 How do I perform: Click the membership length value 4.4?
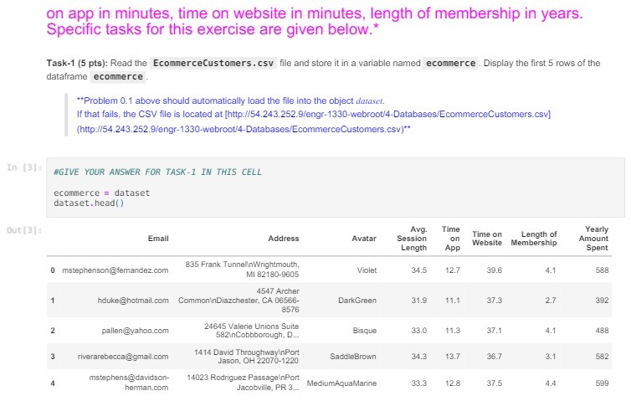[551, 383]
